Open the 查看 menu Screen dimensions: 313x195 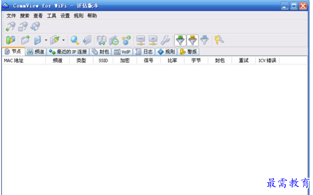point(38,16)
